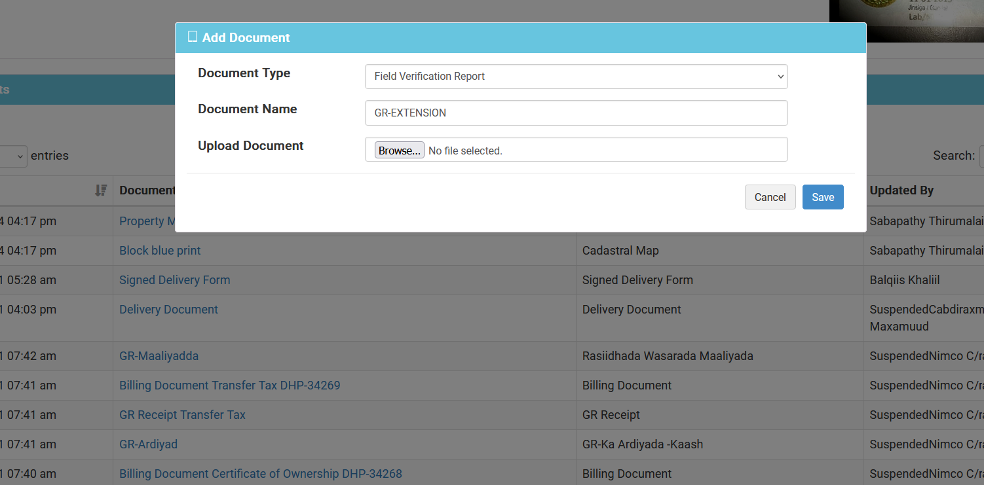Click the Document Name label

coord(248,109)
